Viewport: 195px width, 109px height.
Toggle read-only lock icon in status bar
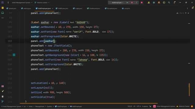click(x=150, y=106)
